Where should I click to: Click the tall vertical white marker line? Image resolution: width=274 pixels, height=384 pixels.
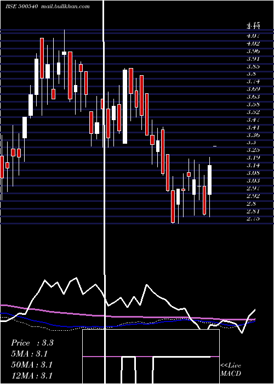point(105,192)
